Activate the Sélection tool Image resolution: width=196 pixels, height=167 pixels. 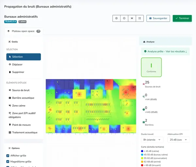(24, 57)
